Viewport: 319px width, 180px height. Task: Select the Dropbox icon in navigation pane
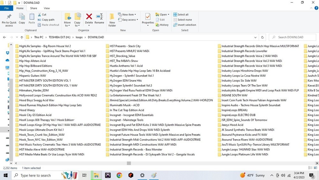[x=8, y=53]
